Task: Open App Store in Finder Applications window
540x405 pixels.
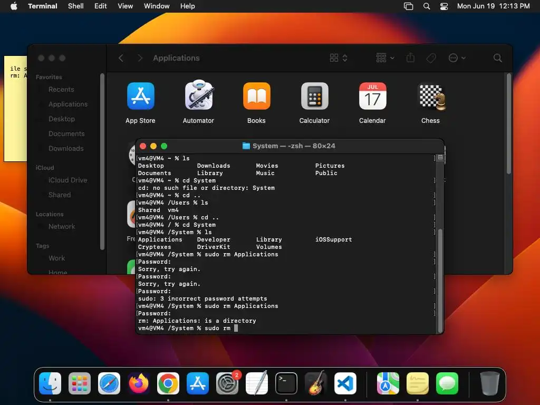Action: click(140, 97)
